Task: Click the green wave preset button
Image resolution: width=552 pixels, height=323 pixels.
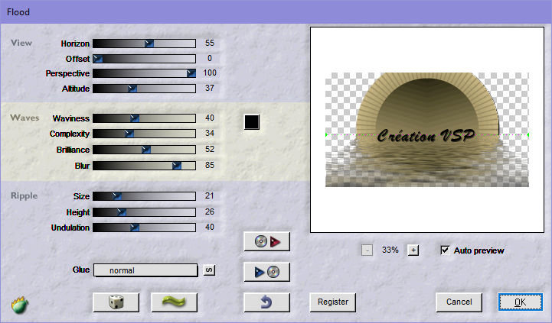Action: click(x=174, y=302)
